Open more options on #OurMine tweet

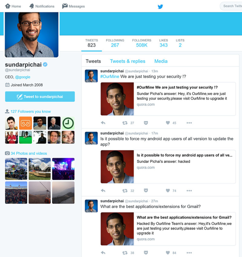point(189,123)
